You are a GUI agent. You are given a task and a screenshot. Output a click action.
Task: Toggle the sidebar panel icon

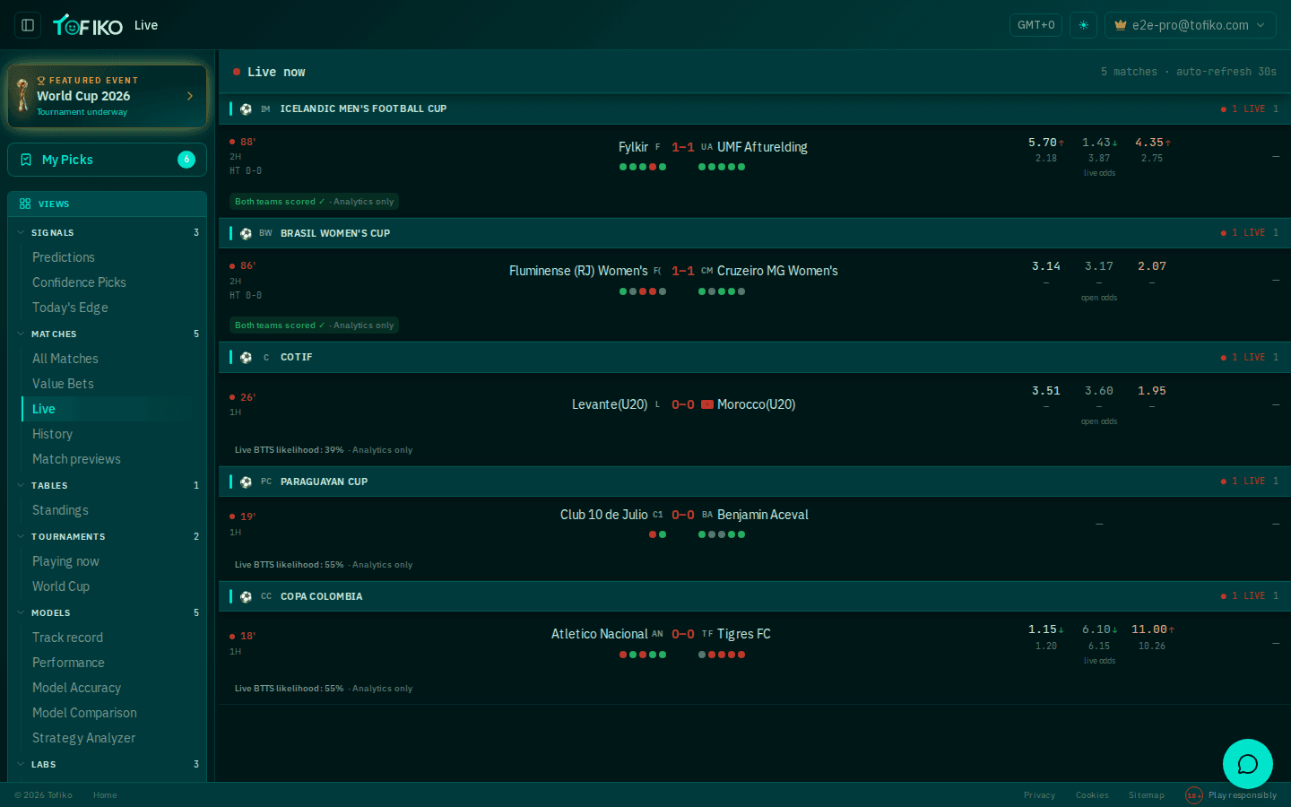point(28,25)
